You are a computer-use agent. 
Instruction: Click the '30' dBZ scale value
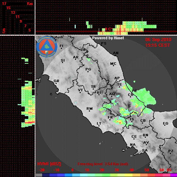[x=117, y=170]
